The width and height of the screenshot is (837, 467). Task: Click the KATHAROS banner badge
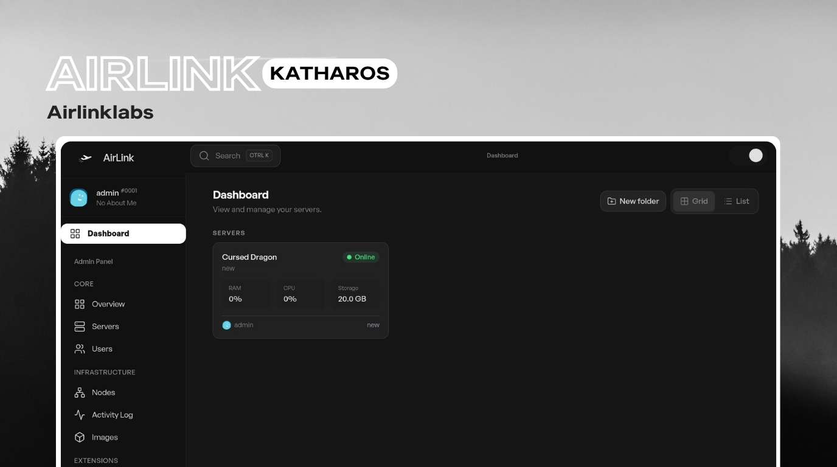(x=330, y=74)
